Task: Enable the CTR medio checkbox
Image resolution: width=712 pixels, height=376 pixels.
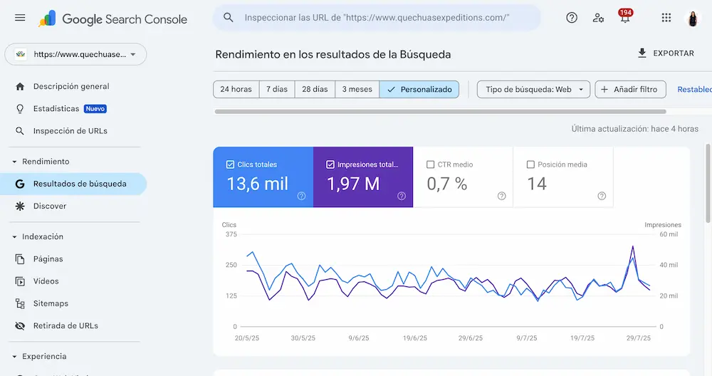Action: pos(431,164)
